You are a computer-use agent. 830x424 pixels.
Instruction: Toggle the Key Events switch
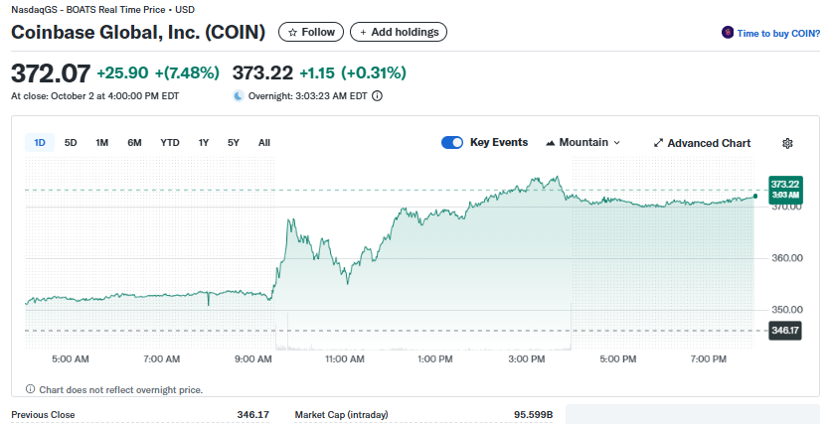tap(452, 143)
